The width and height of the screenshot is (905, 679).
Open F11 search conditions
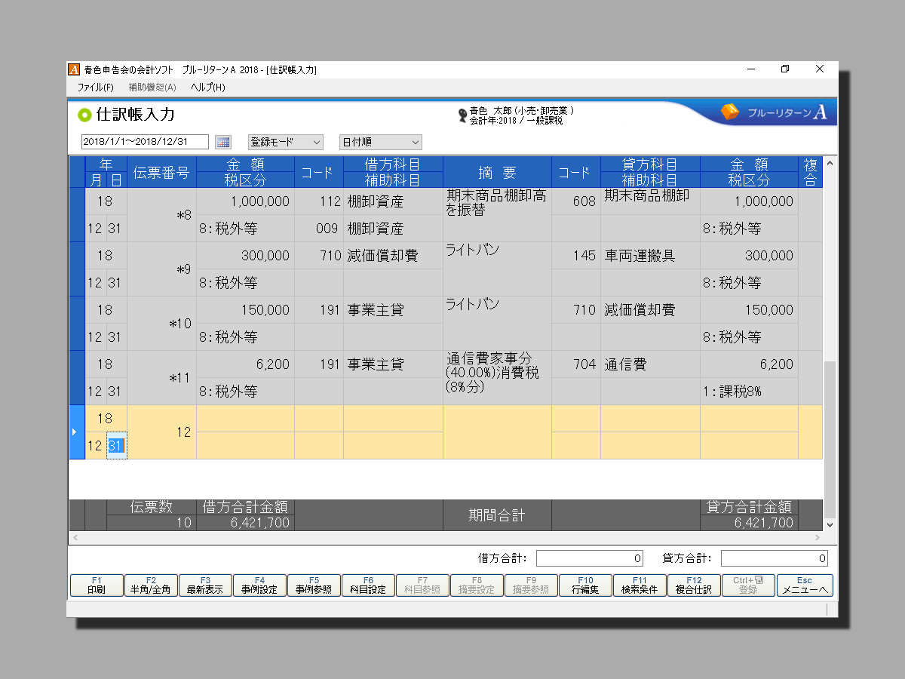click(x=640, y=585)
